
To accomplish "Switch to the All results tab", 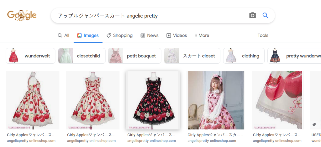I will pos(63,35).
